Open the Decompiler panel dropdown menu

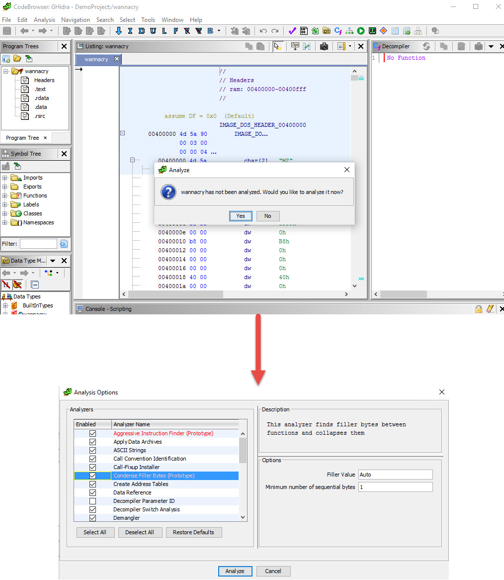click(491, 46)
